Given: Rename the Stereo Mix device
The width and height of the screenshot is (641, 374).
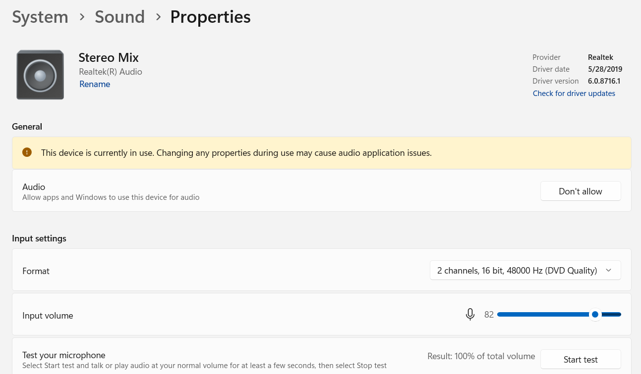Looking at the screenshot, I should point(95,84).
